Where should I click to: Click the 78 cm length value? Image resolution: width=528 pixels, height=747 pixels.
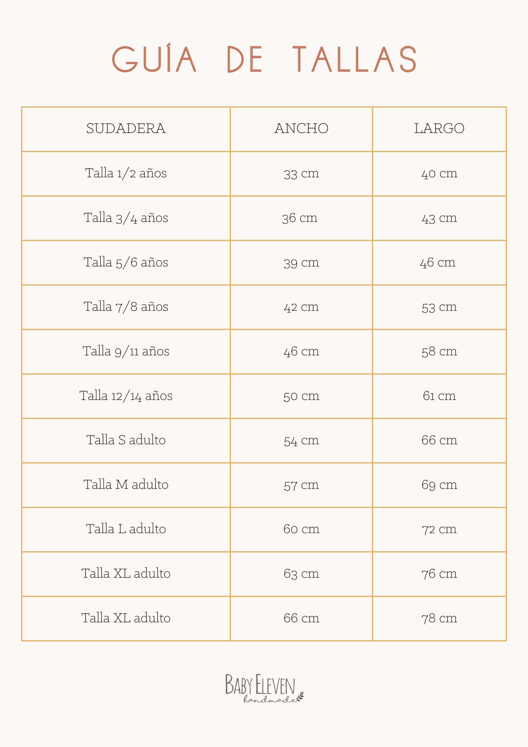[439, 618]
